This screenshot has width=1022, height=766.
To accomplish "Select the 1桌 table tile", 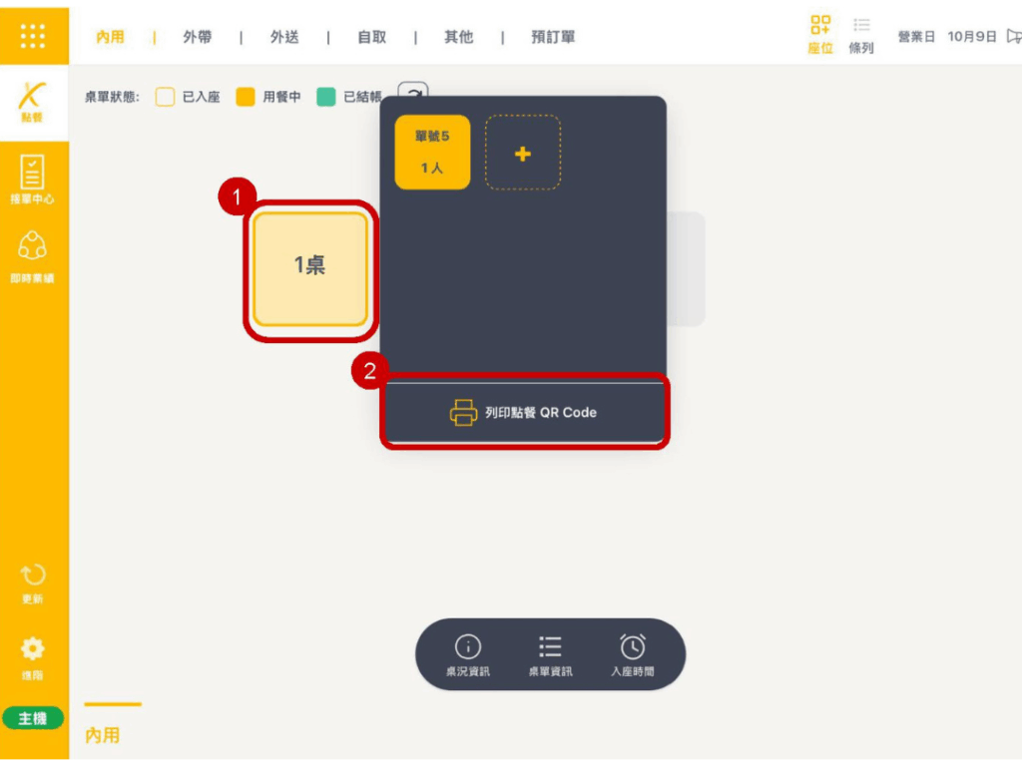I will pyautogui.click(x=310, y=268).
